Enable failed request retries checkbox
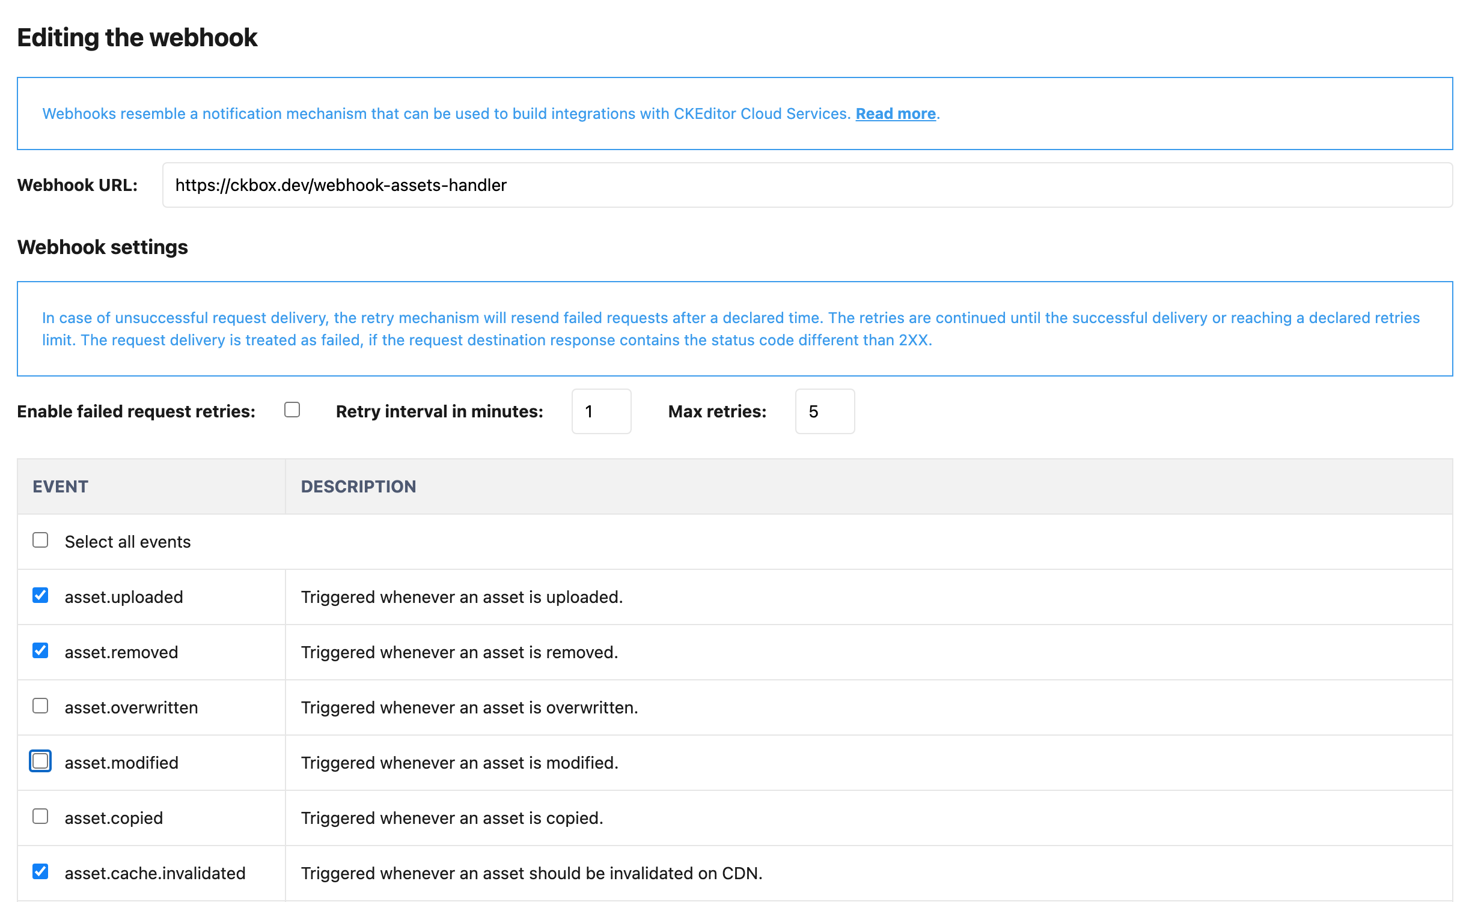1475x902 pixels. coord(292,410)
